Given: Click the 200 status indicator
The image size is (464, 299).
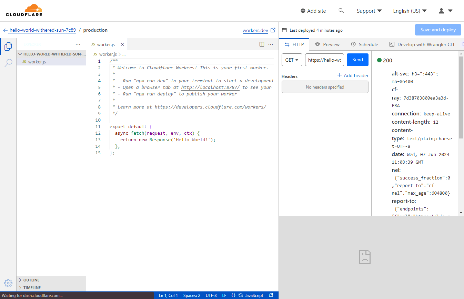Looking at the screenshot, I should pyautogui.click(x=385, y=60).
